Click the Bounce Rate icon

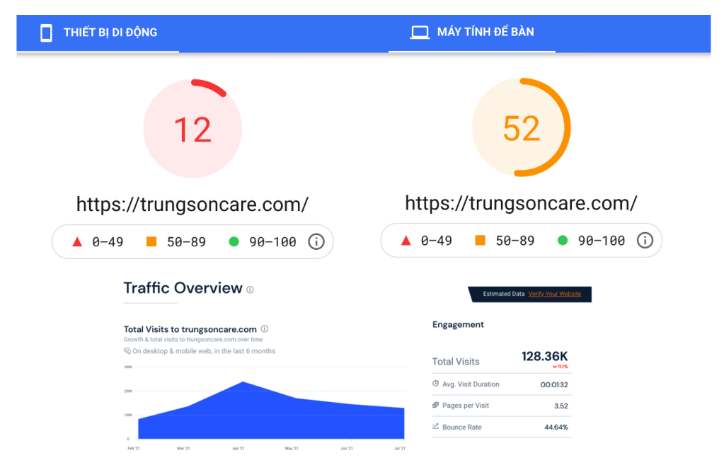click(435, 427)
